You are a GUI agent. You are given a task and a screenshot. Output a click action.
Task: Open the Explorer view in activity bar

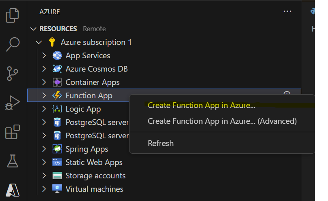12,15
